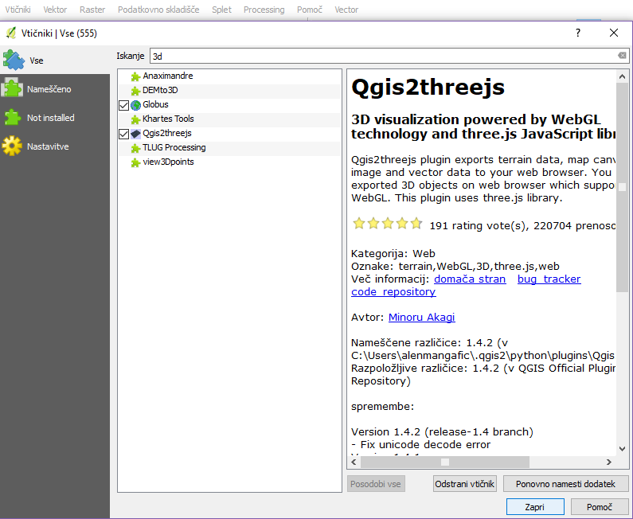Click the Globus globe icon

point(135,105)
